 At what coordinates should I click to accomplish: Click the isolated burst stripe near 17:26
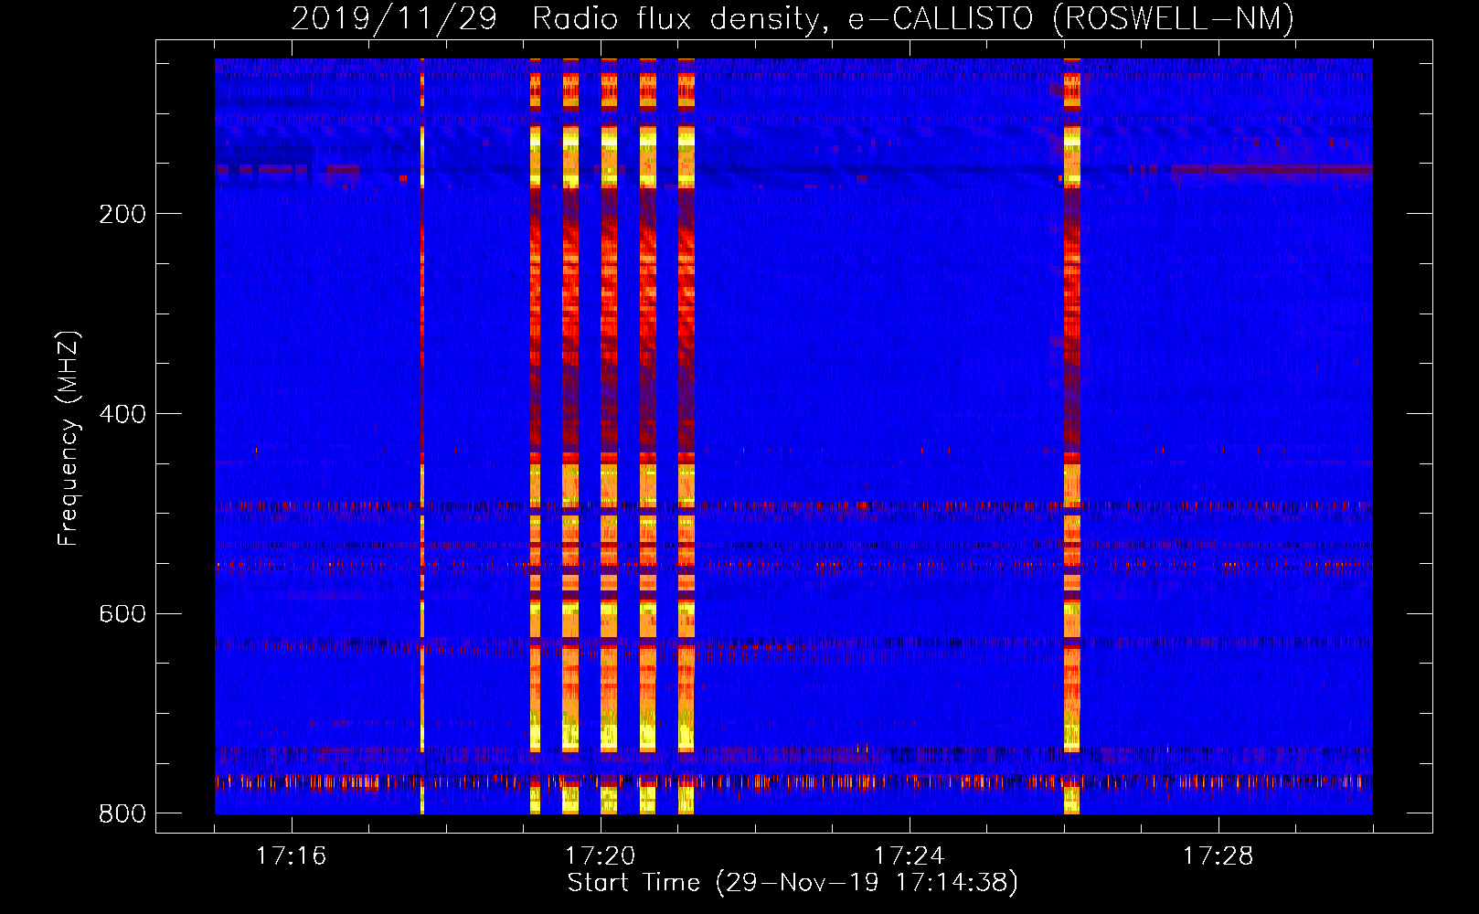point(1072,436)
